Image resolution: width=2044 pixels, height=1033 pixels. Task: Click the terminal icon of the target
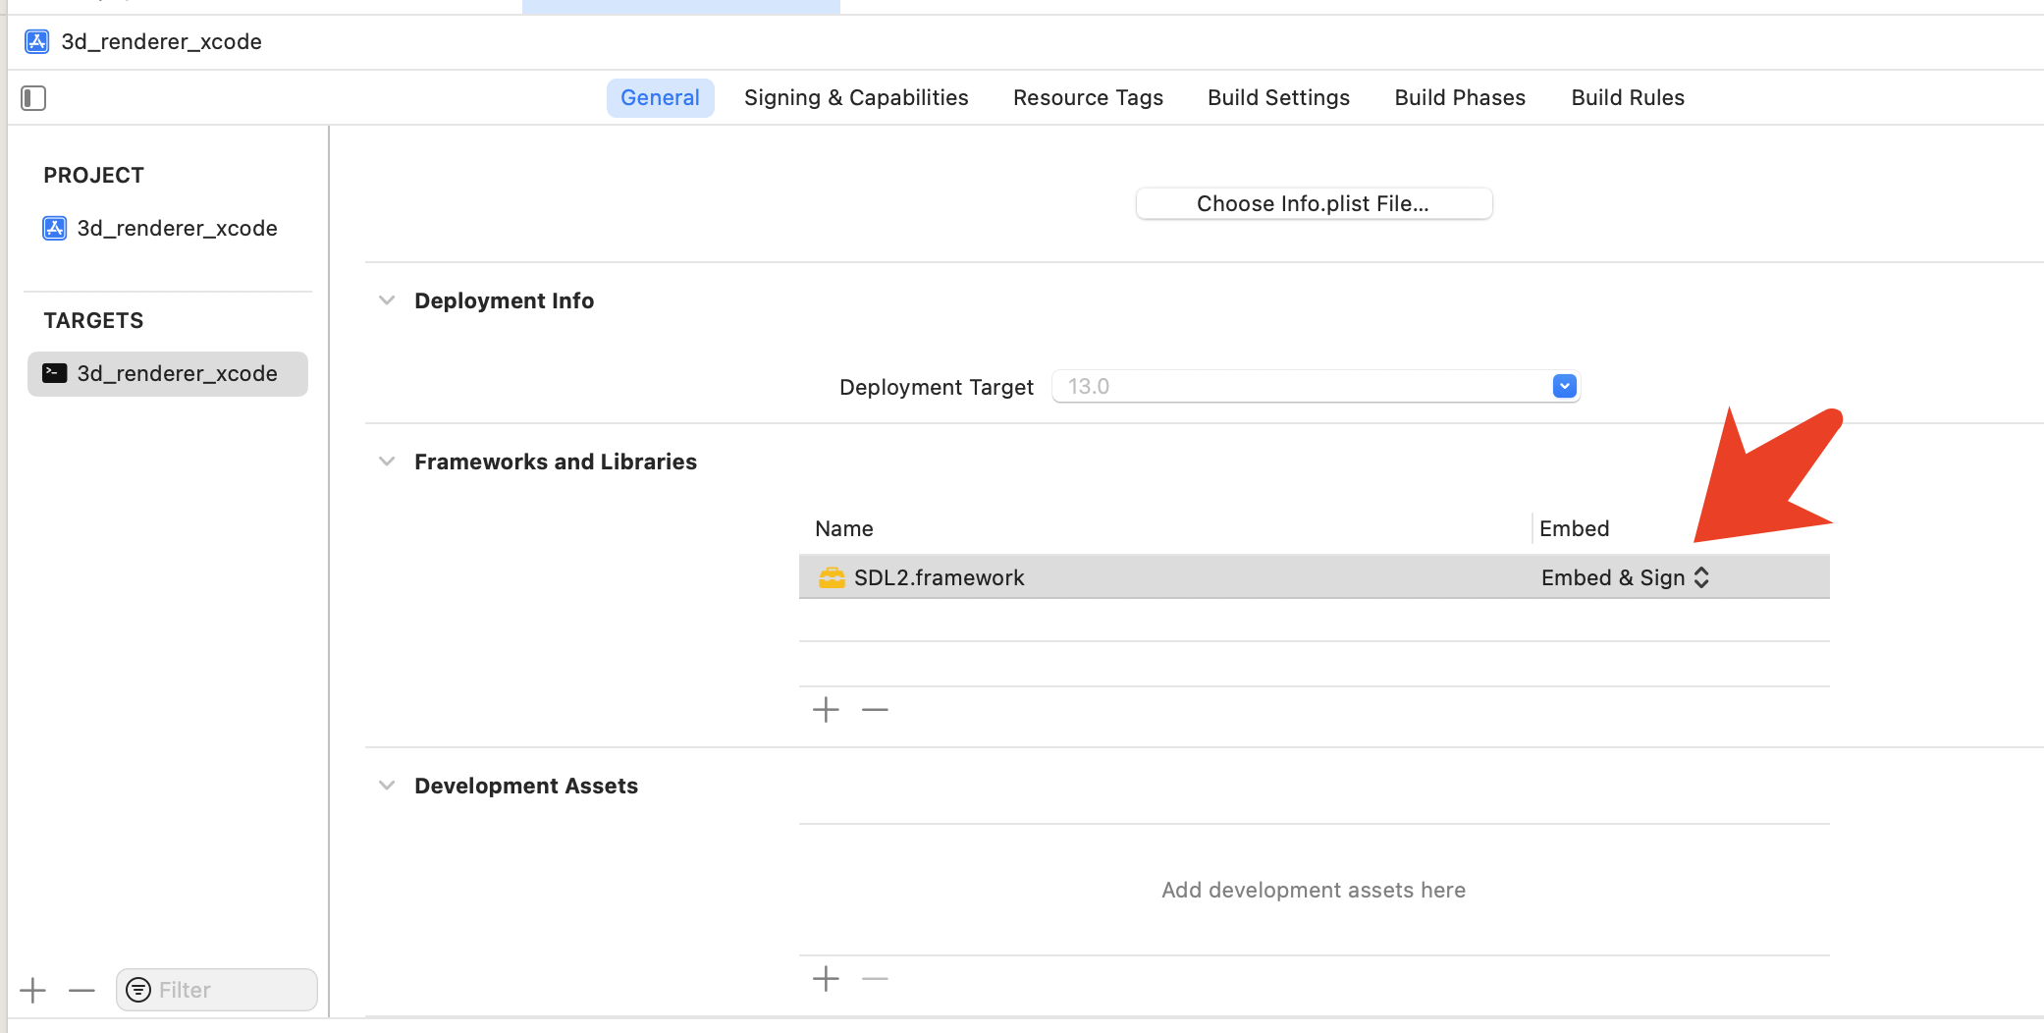point(55,373)
